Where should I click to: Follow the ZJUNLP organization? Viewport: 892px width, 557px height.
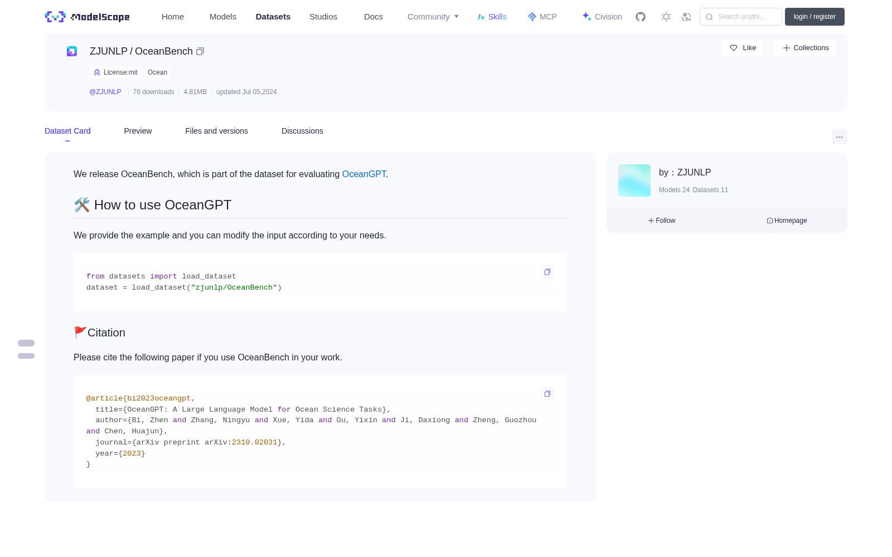662,221
